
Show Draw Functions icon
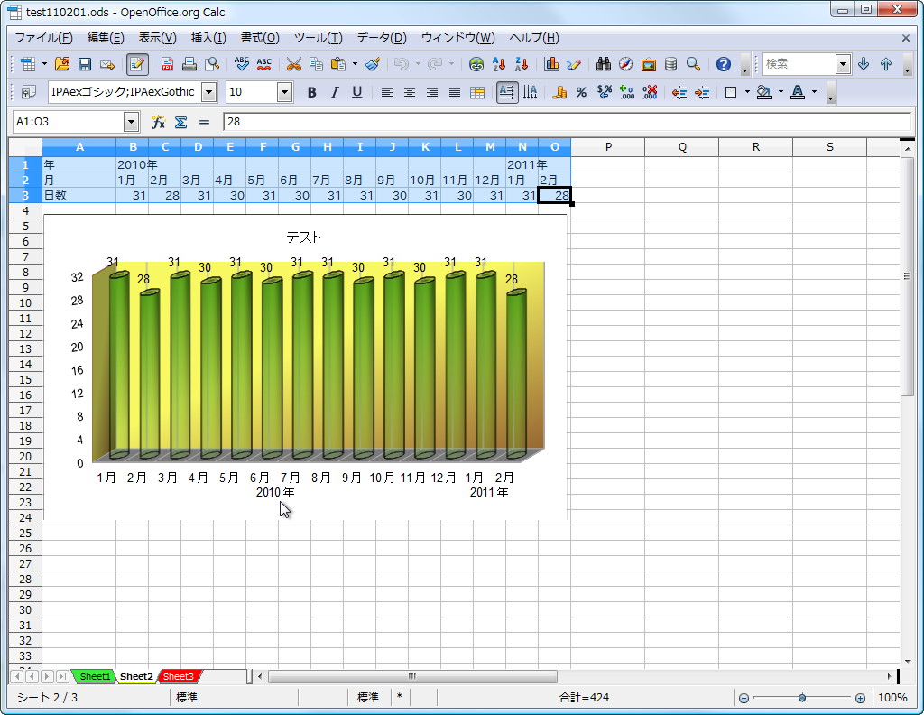tap(574, 64)
